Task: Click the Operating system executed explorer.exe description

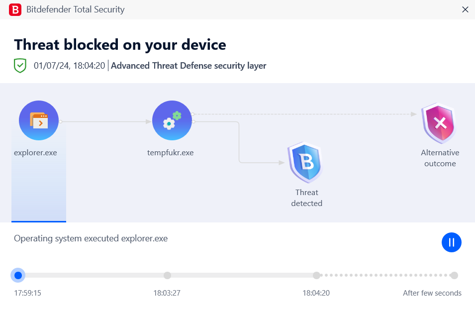Action: pyautogui.click(x=91, y=238)
